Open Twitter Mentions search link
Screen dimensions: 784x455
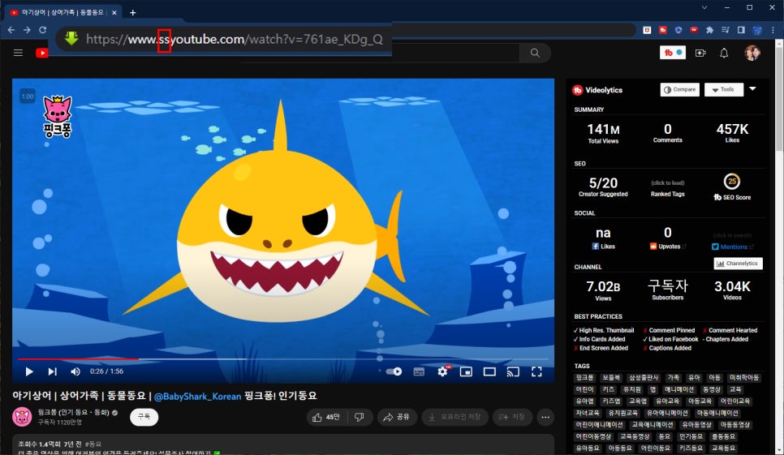733,247
